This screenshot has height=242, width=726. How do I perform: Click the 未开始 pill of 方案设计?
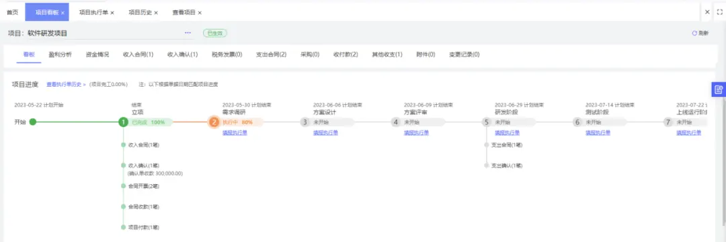pos(333,122)
